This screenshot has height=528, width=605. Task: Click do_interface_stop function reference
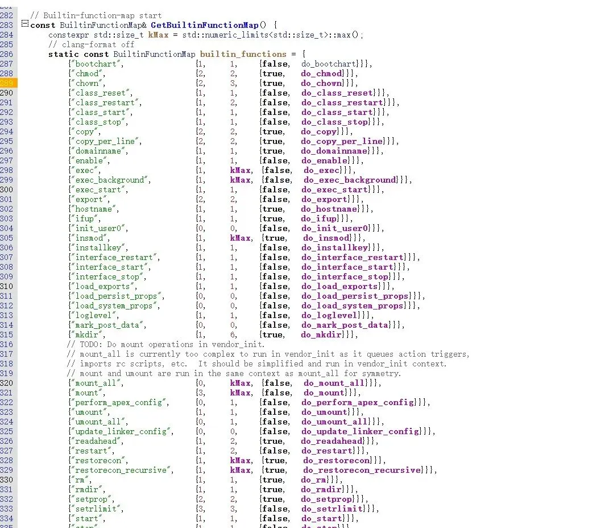click(x=345, y=277)
